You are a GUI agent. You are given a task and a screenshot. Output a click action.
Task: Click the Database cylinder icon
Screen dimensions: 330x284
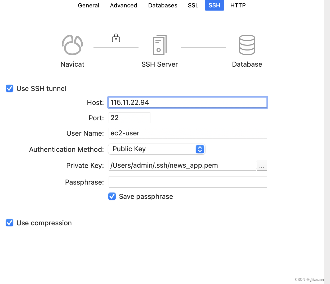click(x=247, y=45)
